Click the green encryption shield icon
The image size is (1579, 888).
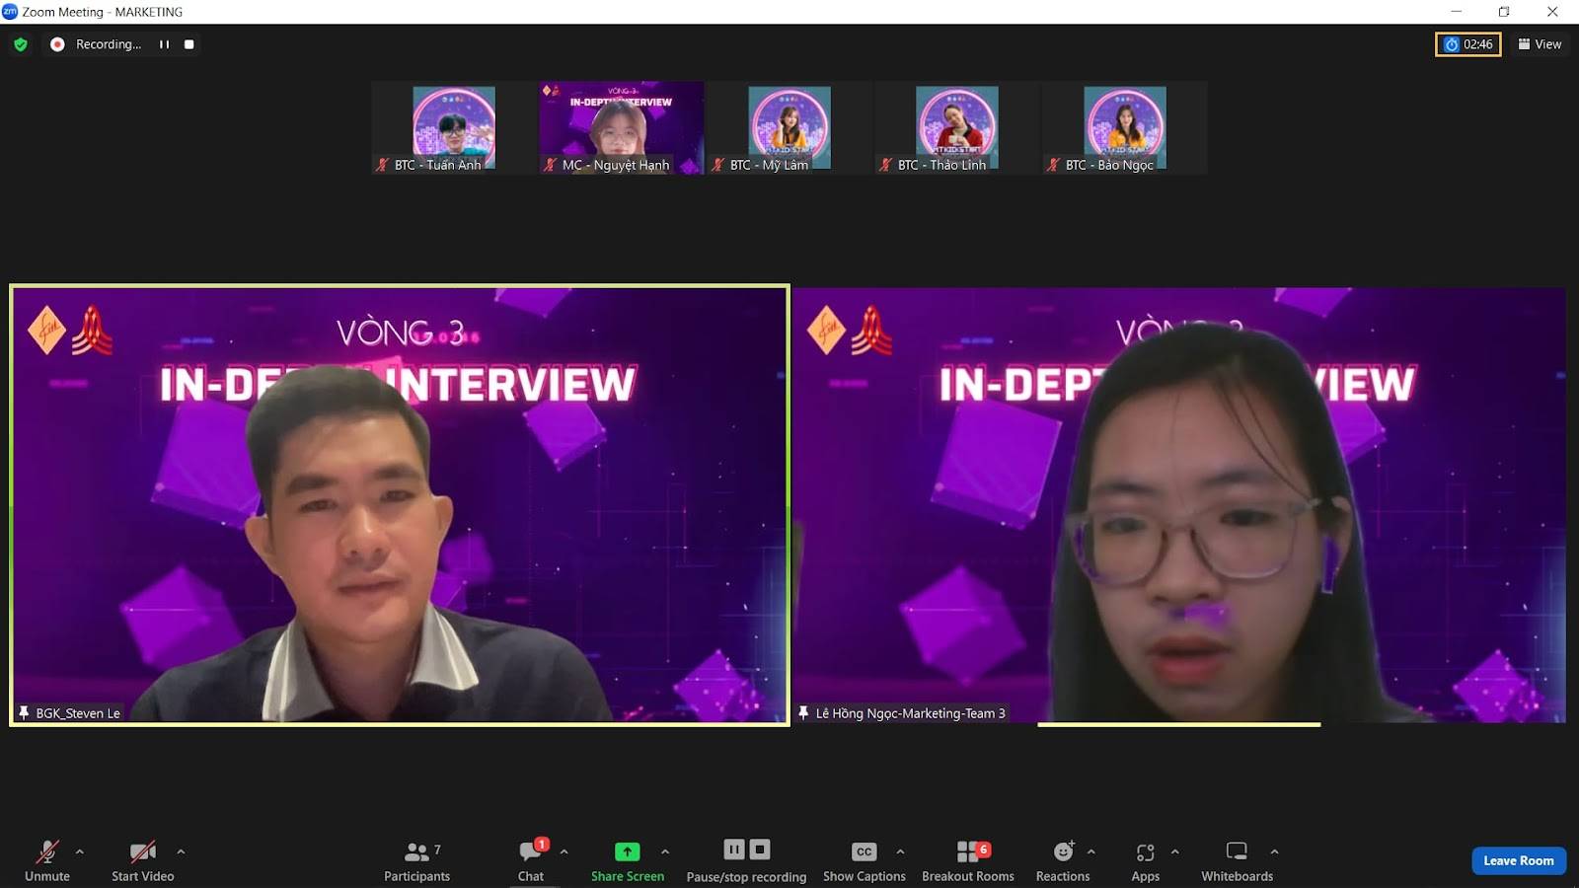[21, 44]
